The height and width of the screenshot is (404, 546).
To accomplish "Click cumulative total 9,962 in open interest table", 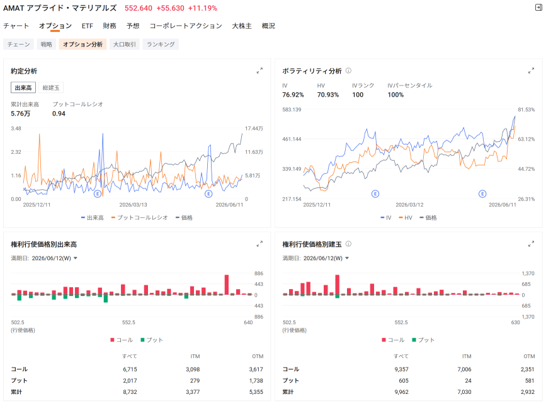I will (402, 392).
